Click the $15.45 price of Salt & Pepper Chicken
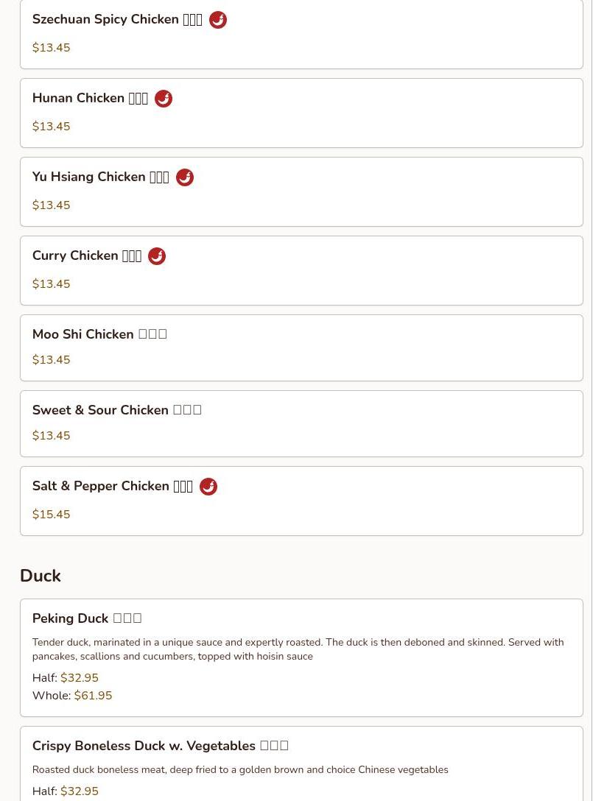This screenshot has width=607, height=801. pos(51,515)
